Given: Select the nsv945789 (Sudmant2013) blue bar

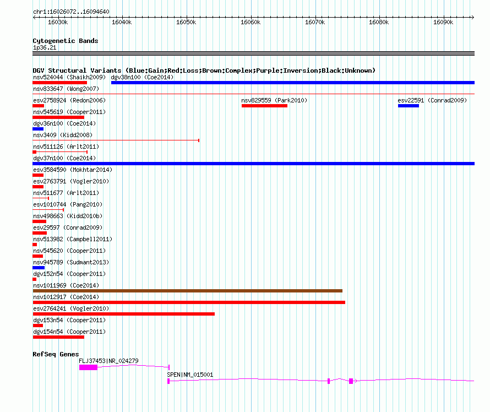Looking at the screenshot, I should tap(39, 268).
